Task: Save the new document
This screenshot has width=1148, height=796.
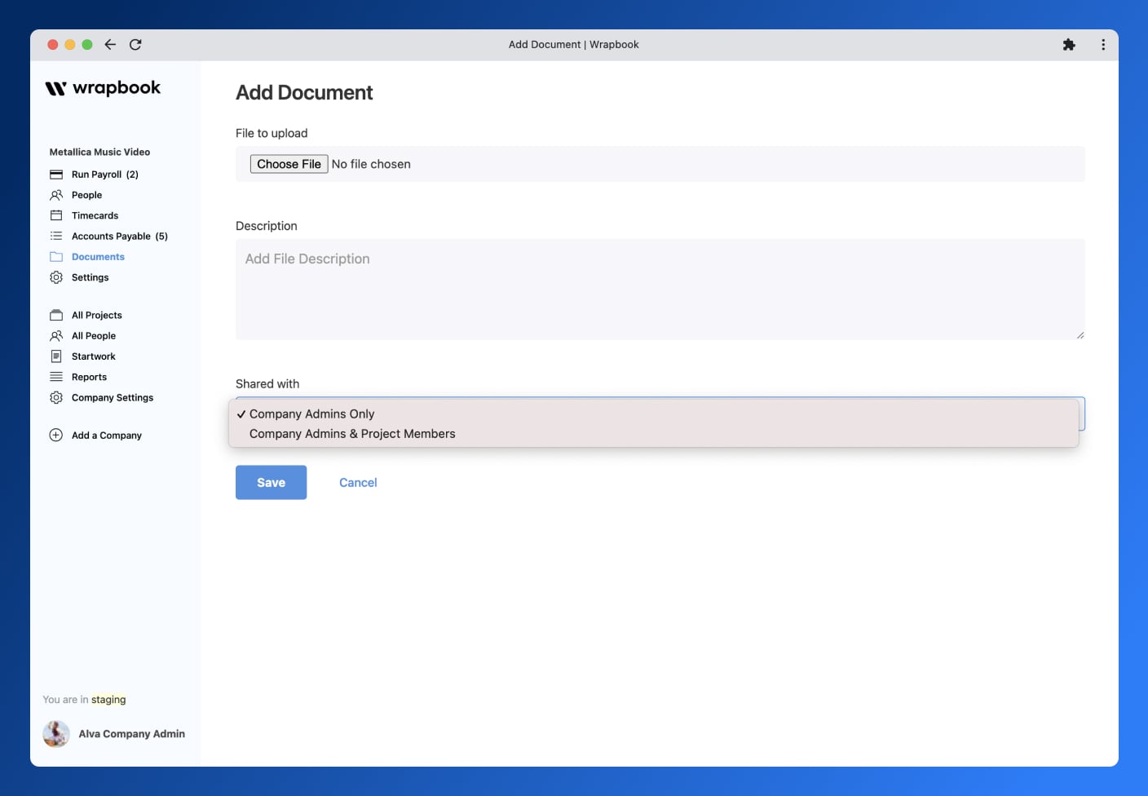Action: pyautogui.click(x=271, y=482)
